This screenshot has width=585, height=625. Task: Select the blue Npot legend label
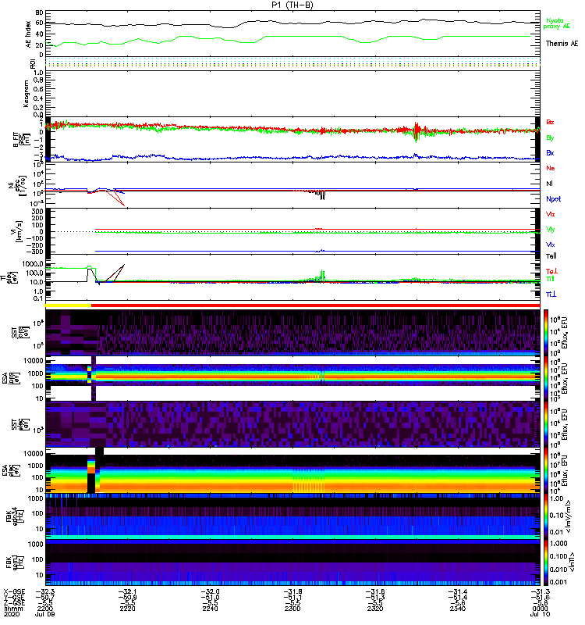coord(553,199)
